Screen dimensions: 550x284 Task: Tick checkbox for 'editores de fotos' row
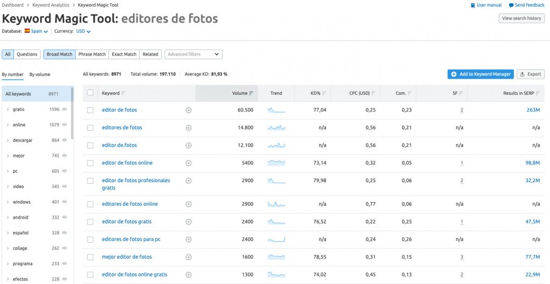(x=90, y=128)
